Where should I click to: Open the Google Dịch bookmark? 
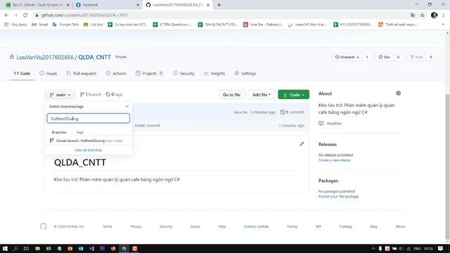[x=65, y=25]
